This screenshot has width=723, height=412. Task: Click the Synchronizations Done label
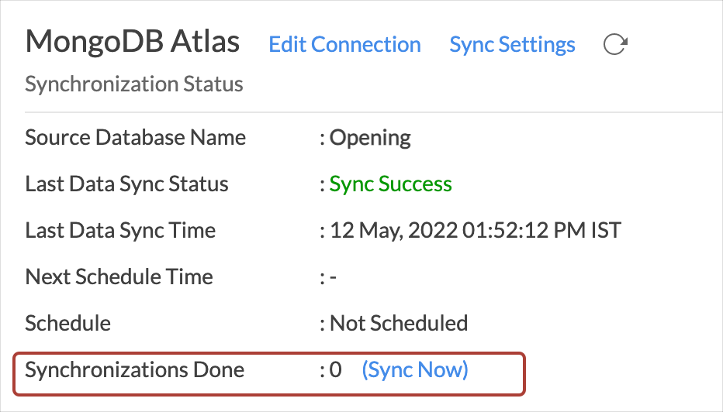(135, 369)
